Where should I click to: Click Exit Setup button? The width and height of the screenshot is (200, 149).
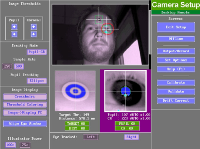[x=176, y=27]
